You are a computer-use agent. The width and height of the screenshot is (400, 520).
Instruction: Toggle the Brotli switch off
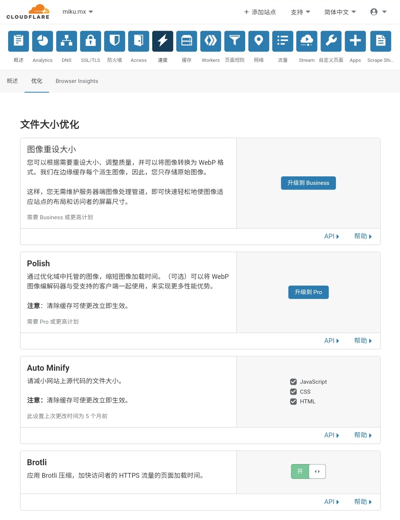[x=309, y=471]
